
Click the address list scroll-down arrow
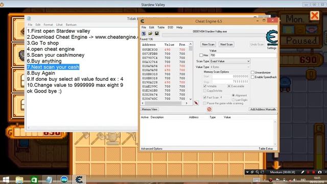click(191, 99)
